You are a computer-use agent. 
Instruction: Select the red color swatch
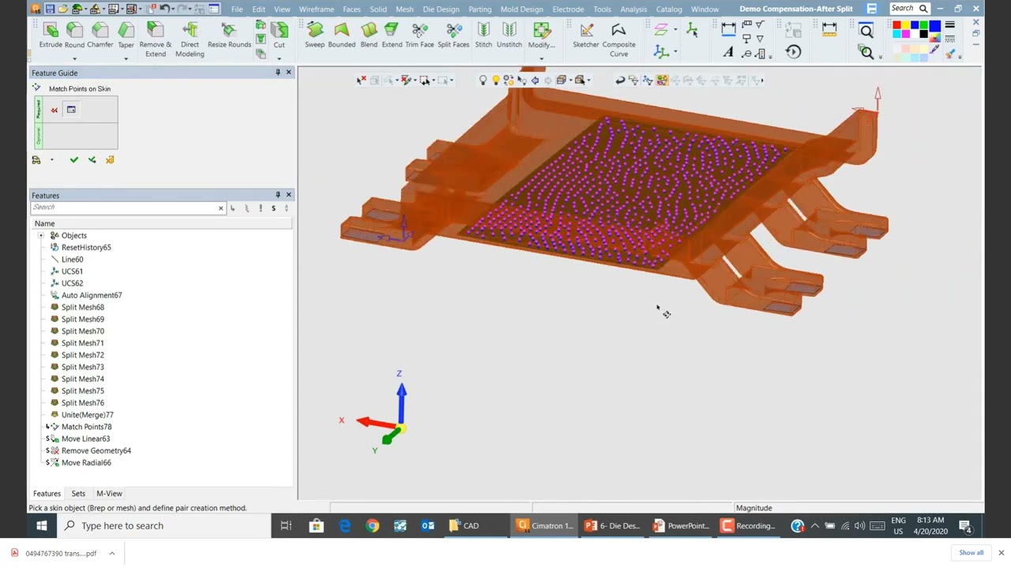tap(897, 26)
